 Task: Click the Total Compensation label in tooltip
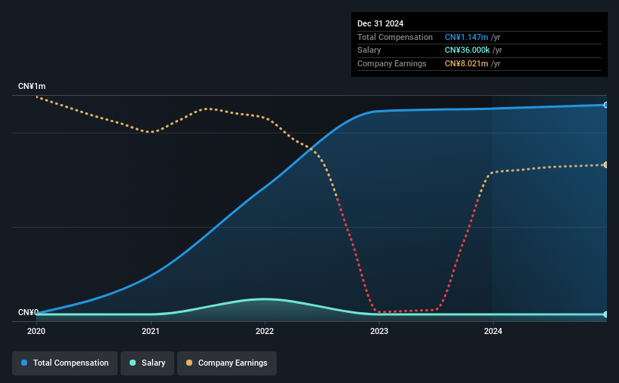[395, 37]
